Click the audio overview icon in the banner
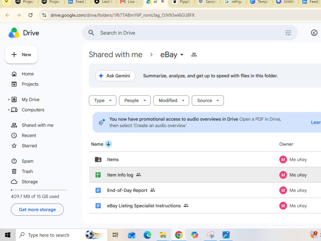 click(102, 122)
